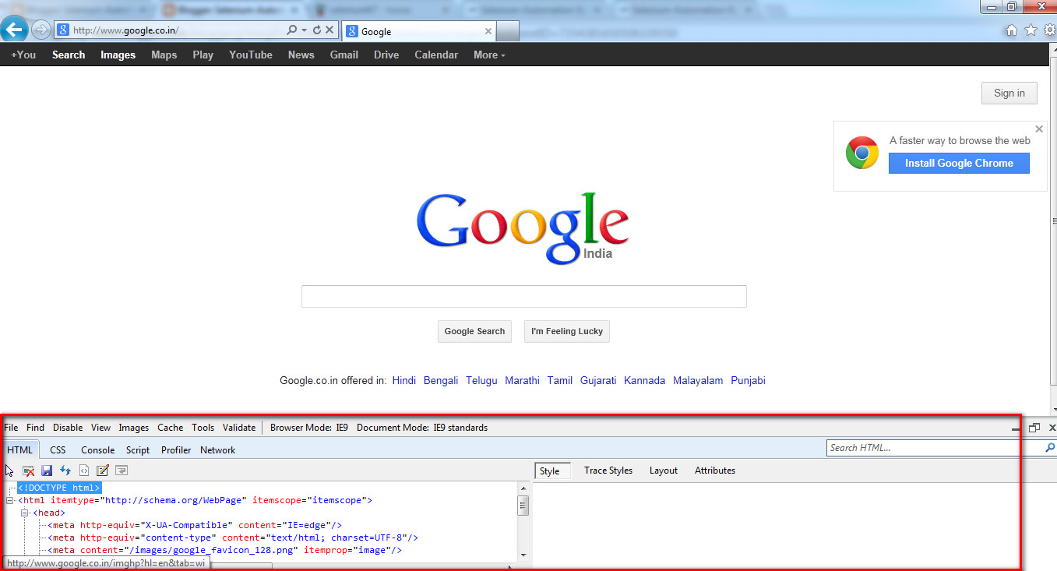1057x571 pixels.
Task: Expand the address bar autocomplete dropdown arrow
Action: click(304, 30)
